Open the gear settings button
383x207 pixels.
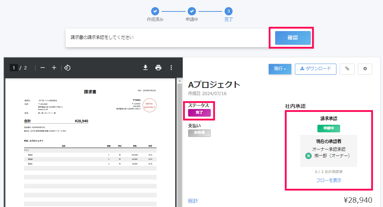[365, 69]
